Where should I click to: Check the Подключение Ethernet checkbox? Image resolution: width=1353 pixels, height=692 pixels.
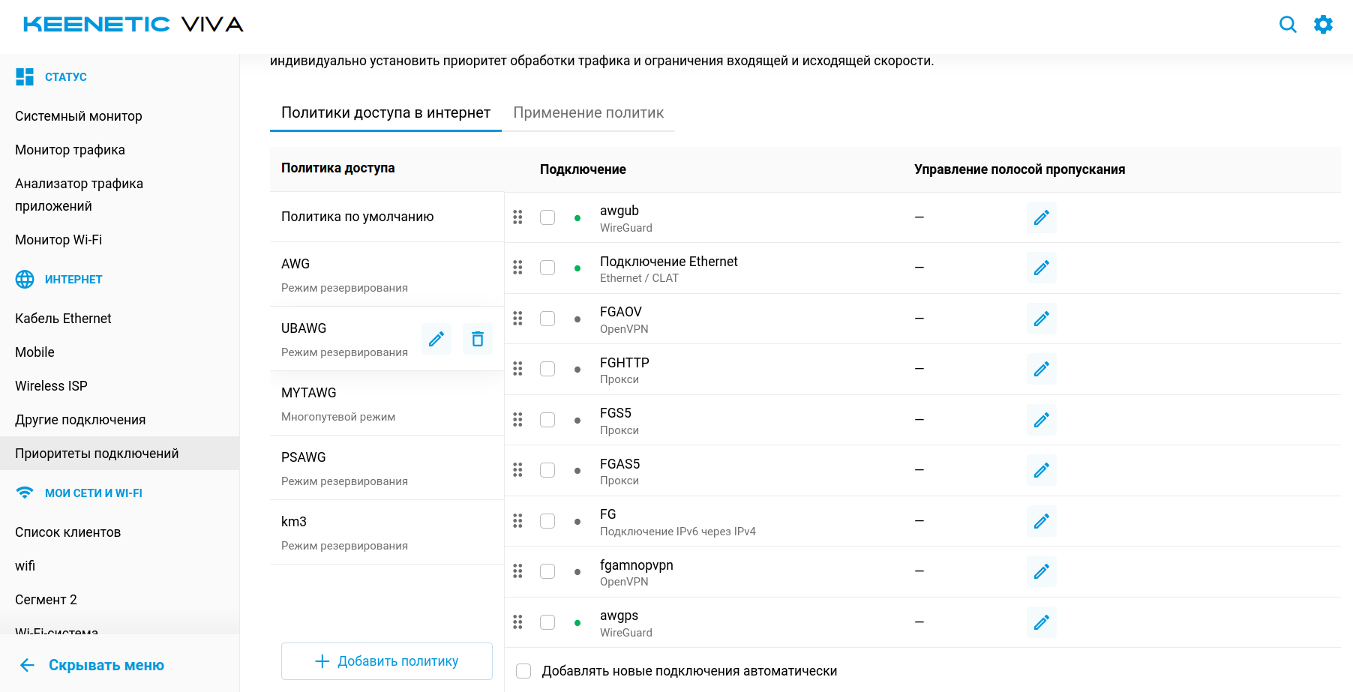547,268
